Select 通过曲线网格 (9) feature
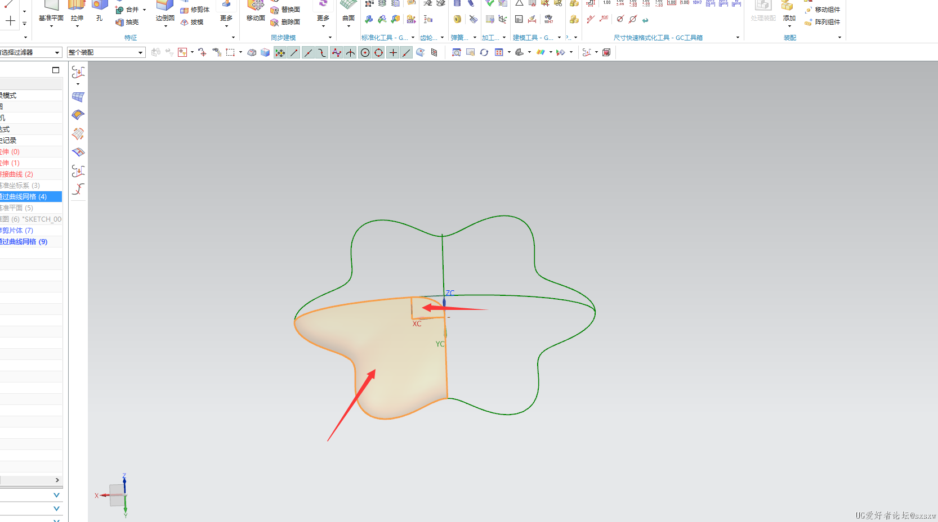 31,242
